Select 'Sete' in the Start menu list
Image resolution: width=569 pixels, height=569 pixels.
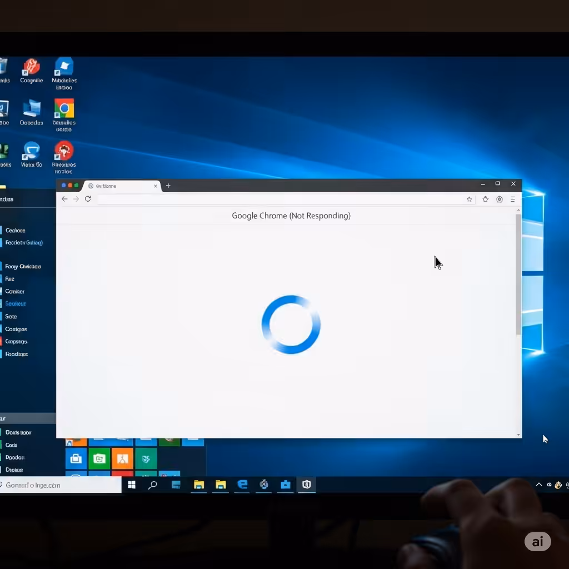11,316
